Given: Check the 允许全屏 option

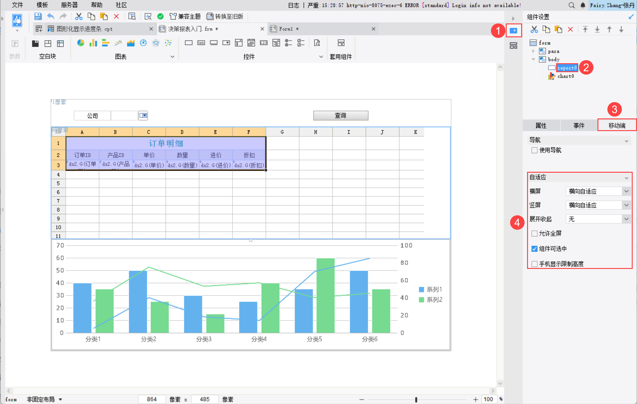Looking at the screenshot, I should (x=534, y=233).
